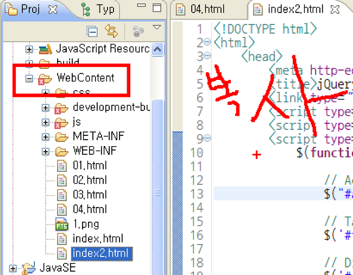Select the development-bundle folder label
Image resolution: width=353 pixels, height=275 pixels.
(x=111, y=108)
